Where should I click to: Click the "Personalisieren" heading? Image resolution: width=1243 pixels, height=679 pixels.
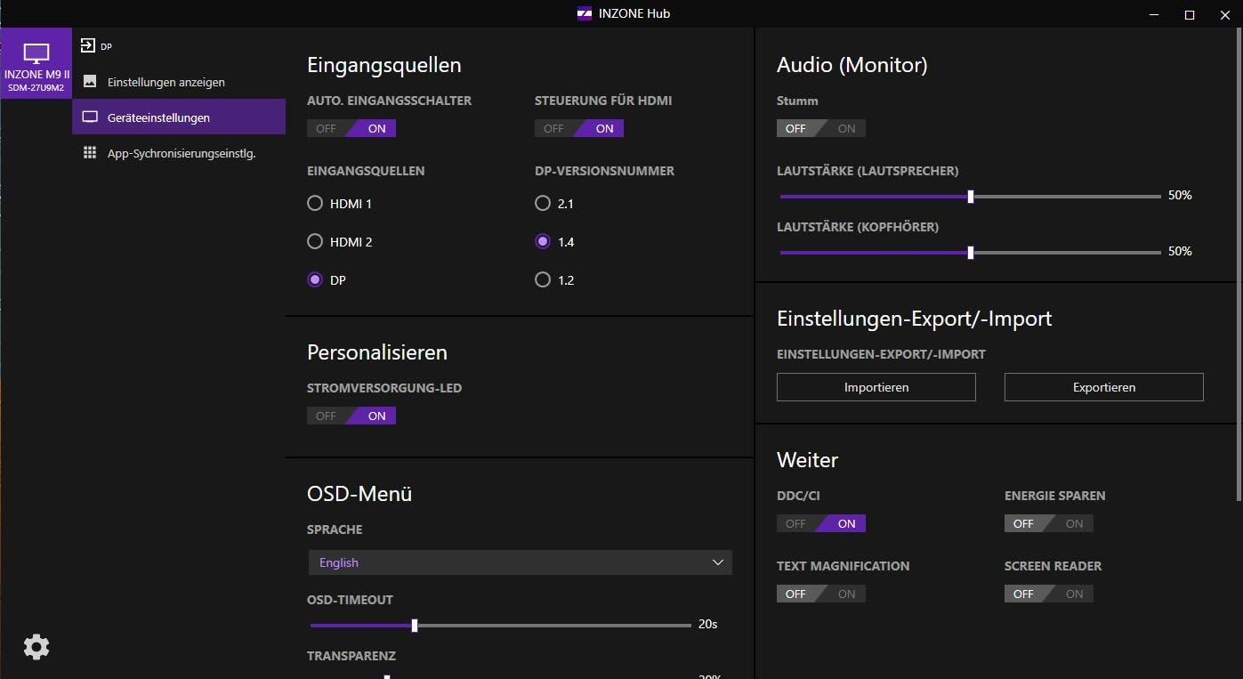click(377, 352)
